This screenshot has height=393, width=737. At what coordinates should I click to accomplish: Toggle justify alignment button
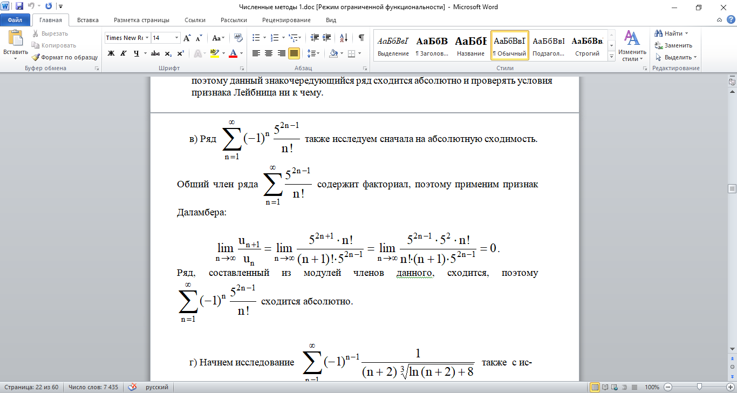(295, 53)
